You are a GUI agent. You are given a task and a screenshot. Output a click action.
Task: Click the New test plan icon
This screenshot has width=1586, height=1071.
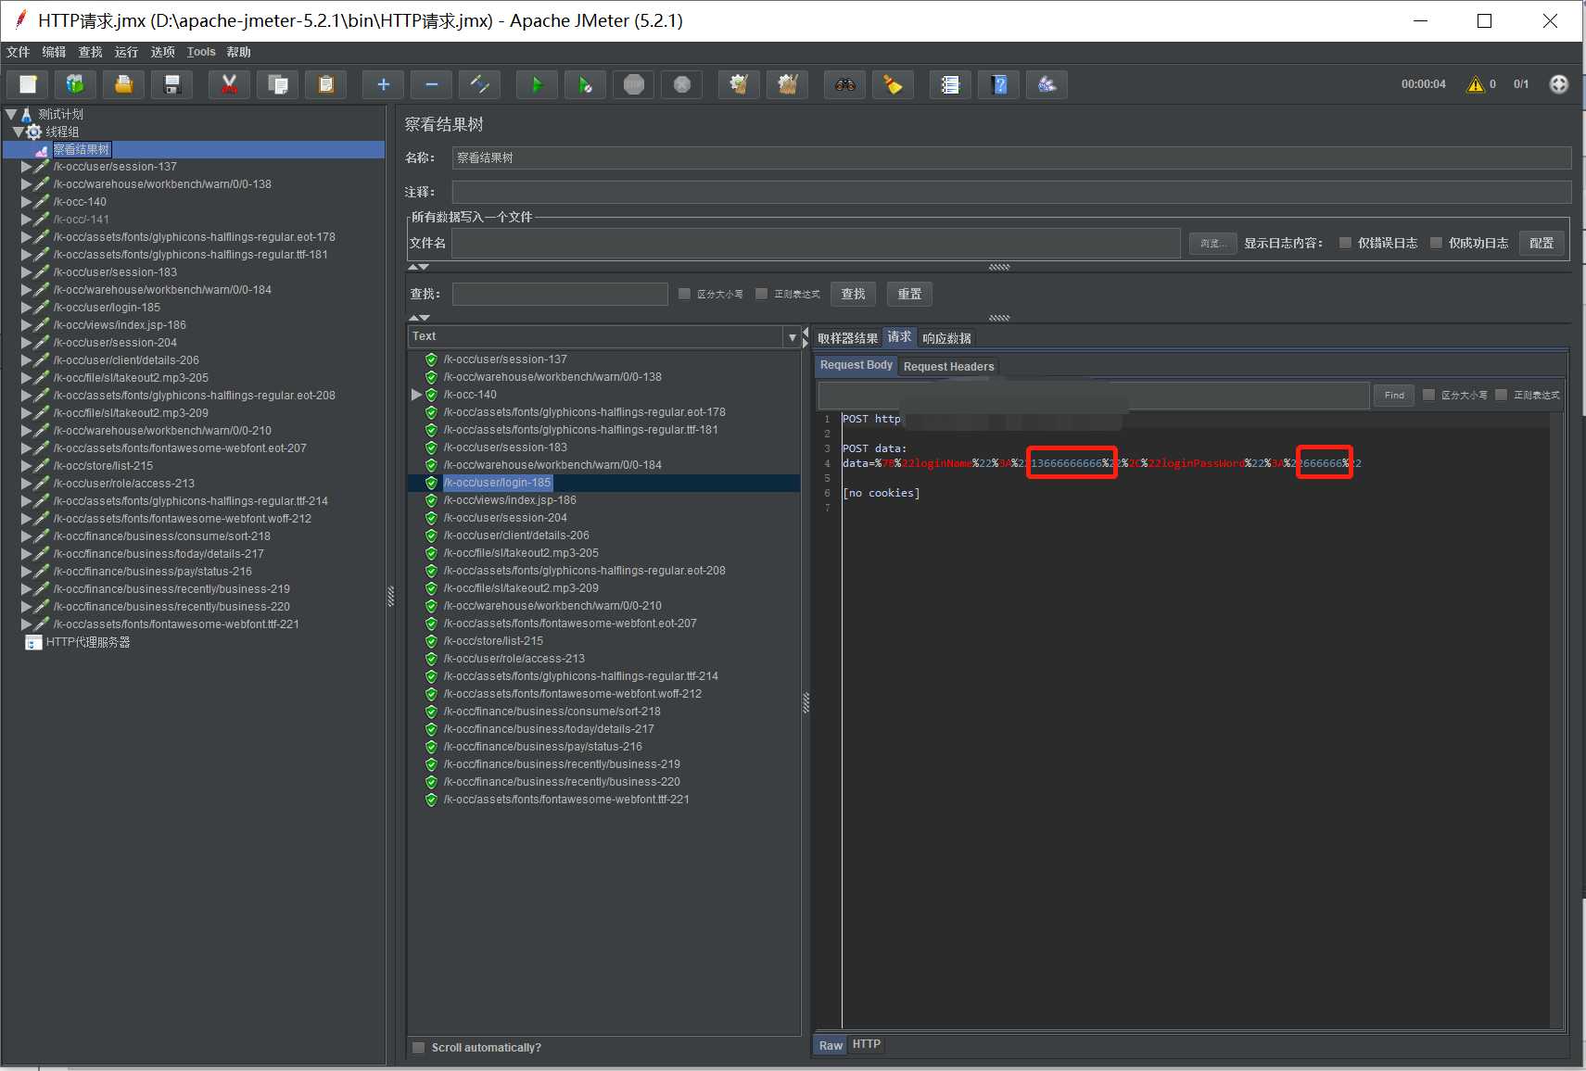(x=28, y=84)
